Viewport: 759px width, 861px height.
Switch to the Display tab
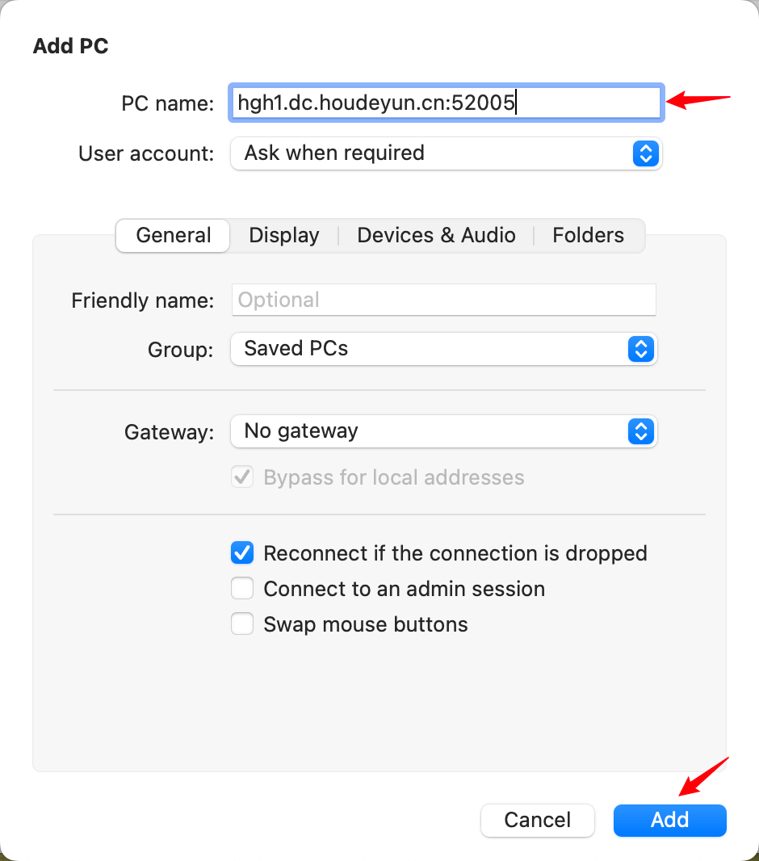tap(284, 235)
